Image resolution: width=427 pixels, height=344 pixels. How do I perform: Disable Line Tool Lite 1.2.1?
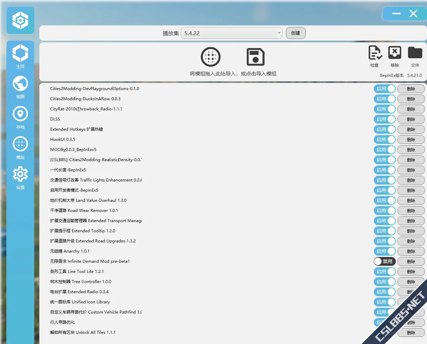click(385, 272)
